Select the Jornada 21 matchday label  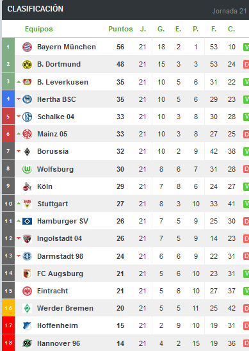(x=229, y=11)
